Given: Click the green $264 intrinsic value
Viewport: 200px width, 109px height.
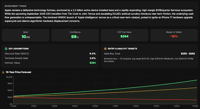Looking at the screenshot, I should tap(92, 63).
